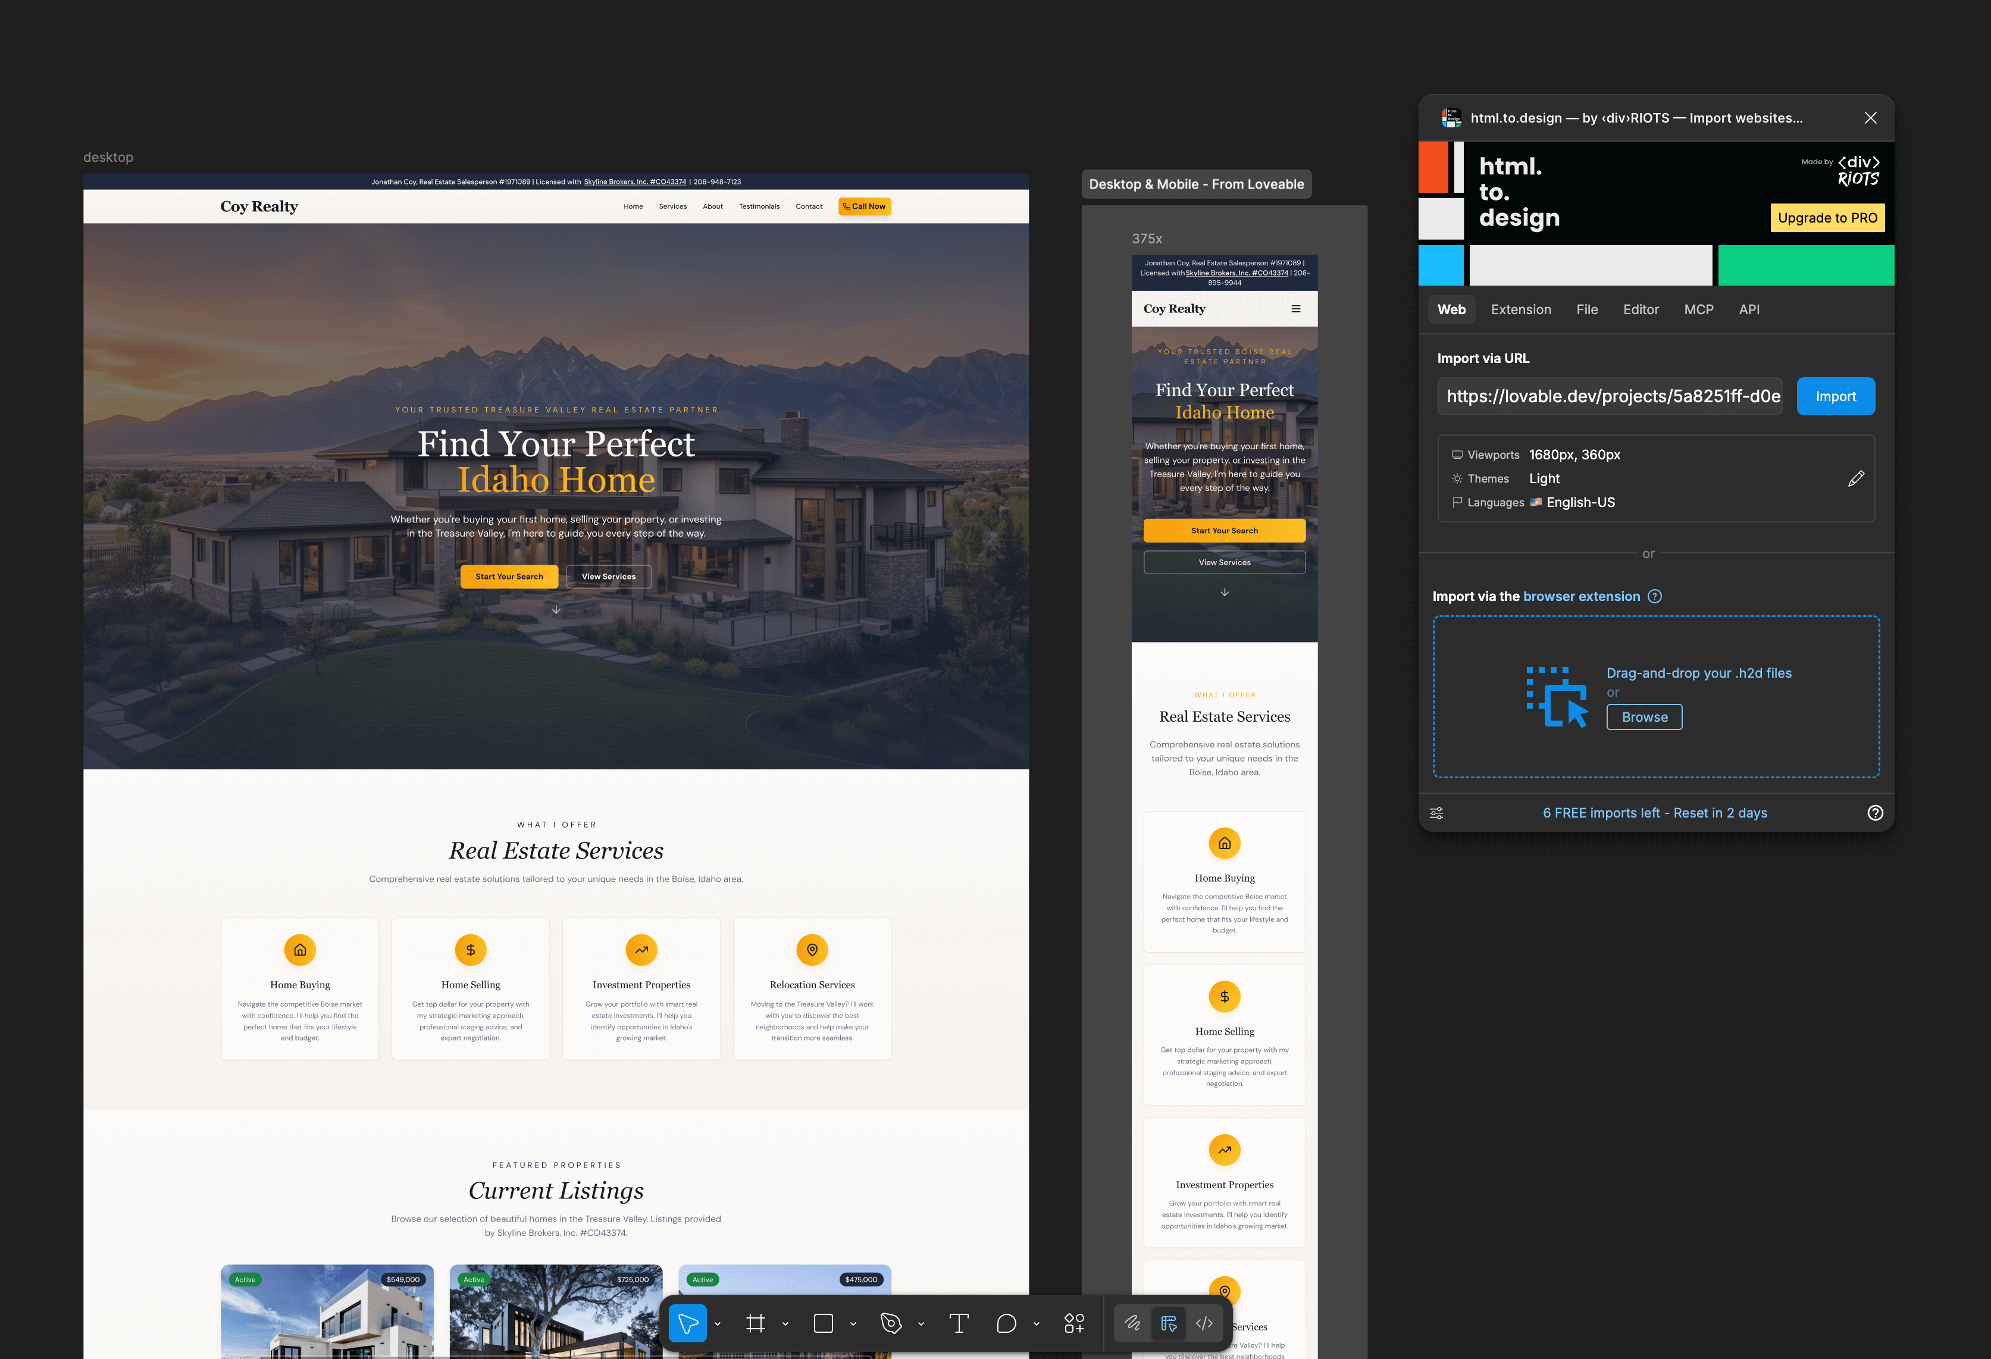Screen dimensions: 1991x1359
Task: Open the MCP tab in plugin
Action: coord(1698,309)
